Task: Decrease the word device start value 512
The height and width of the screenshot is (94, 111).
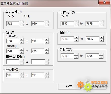Action: pos(22,25)
